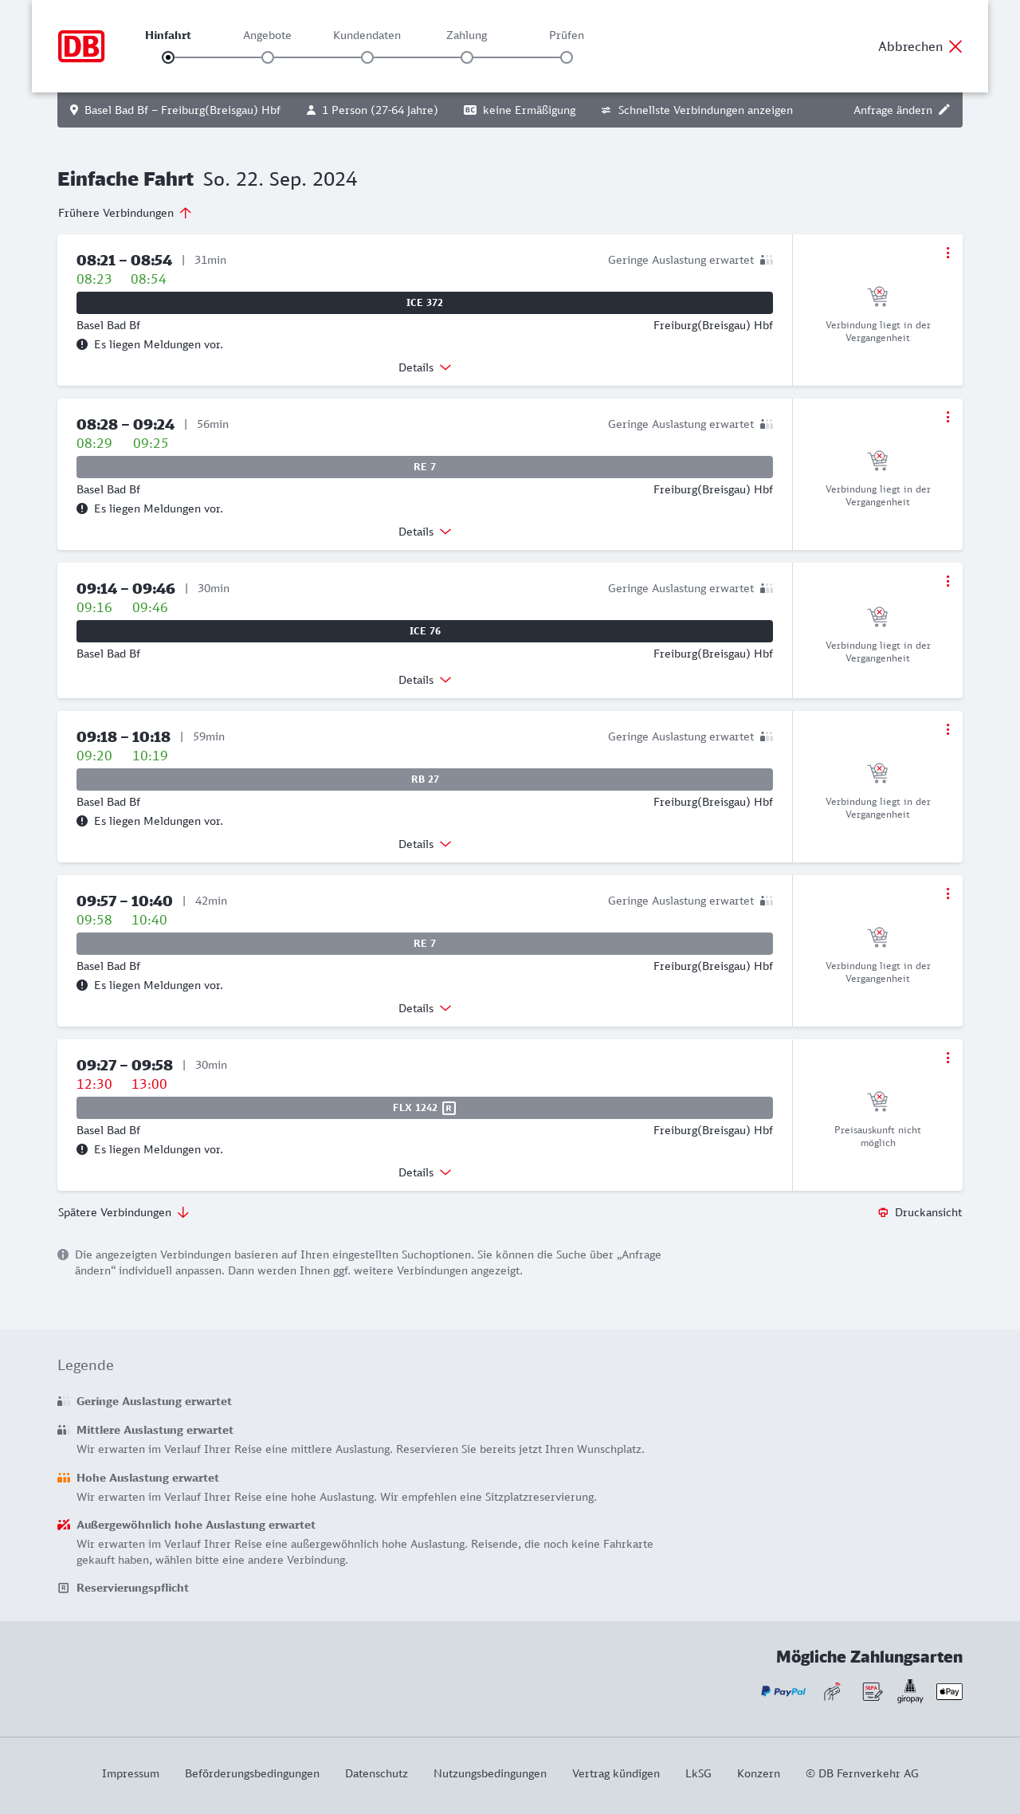Open three-dot menu for ICE 76 connection

tap(947, 581)
